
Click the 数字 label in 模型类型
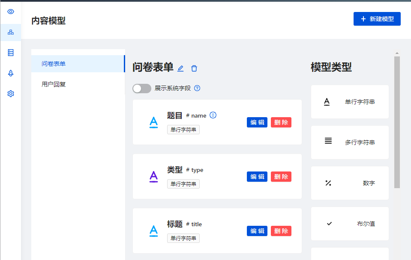(x=369, y=183)
